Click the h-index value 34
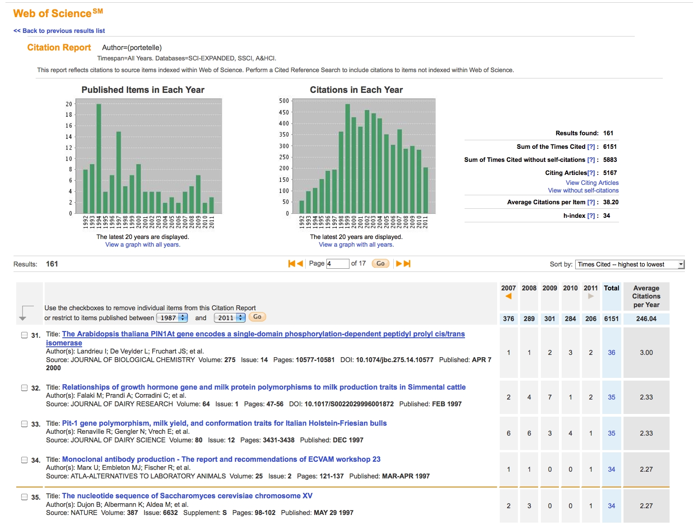The width and height of the screenshot is (698, 524). pos(606,216)
